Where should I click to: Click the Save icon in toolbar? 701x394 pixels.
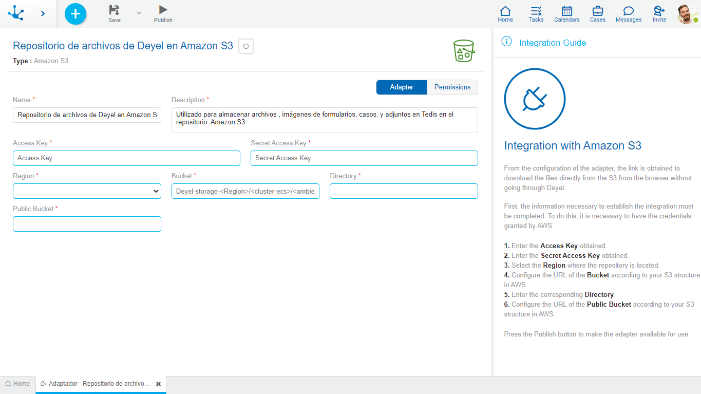115,11
